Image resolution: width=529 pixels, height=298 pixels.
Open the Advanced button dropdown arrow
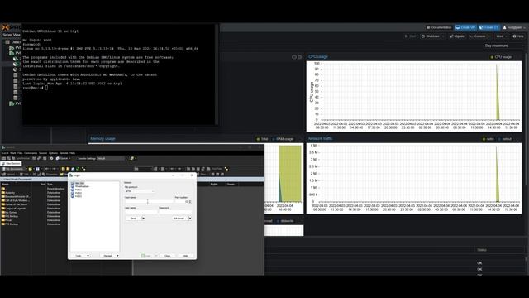pos(190,219)
